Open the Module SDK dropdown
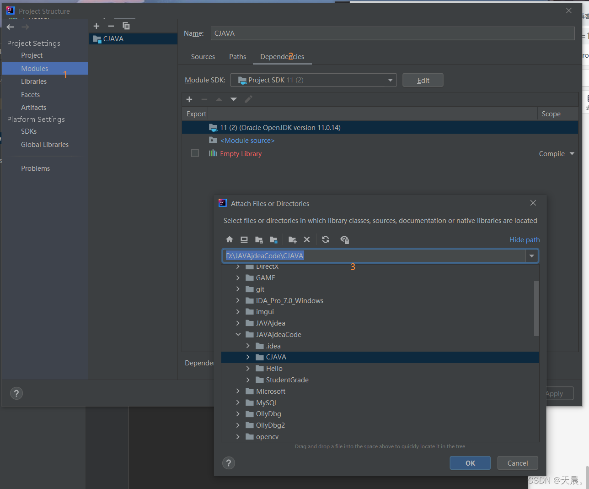This screenshot has width=589, height=489. 314,80
